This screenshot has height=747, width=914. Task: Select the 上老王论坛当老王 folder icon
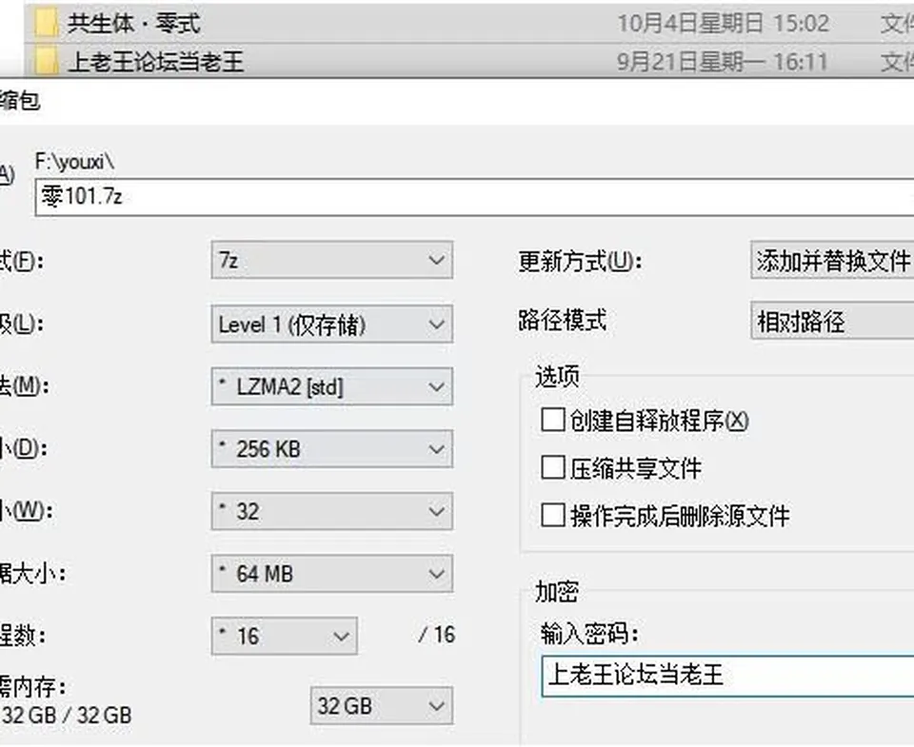[x=46, y=61]
